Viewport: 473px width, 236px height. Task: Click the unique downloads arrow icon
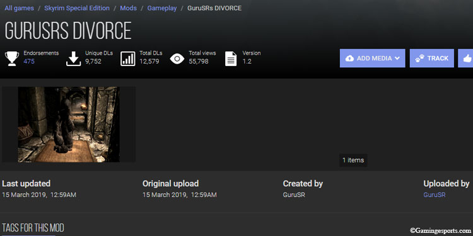[74, 59]
